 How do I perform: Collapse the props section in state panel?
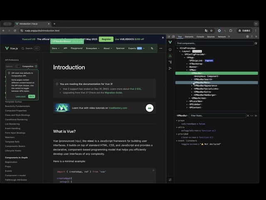(177, 120)
